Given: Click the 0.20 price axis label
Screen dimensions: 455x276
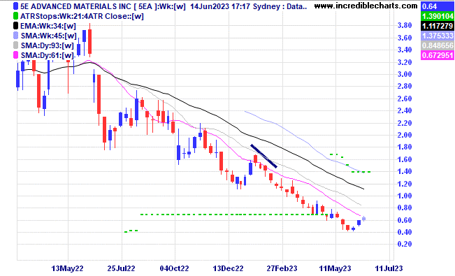Looking at the screenshot, I should (x=405, y=245).
